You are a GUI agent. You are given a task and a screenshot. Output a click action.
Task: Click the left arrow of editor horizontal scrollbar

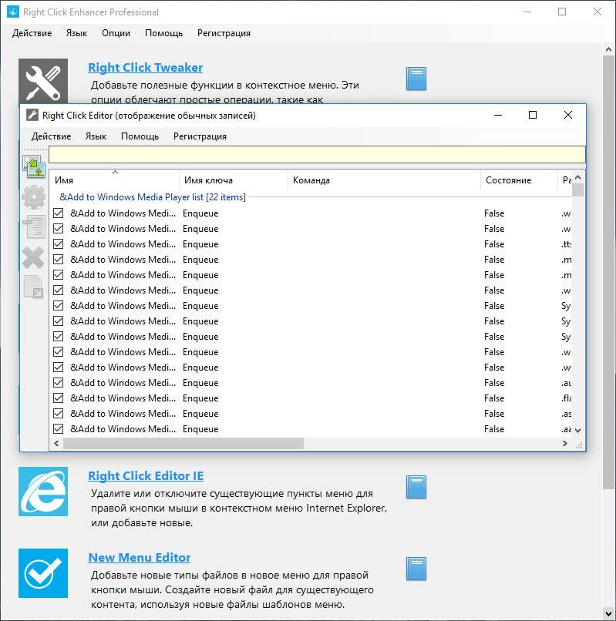[56, 444]
